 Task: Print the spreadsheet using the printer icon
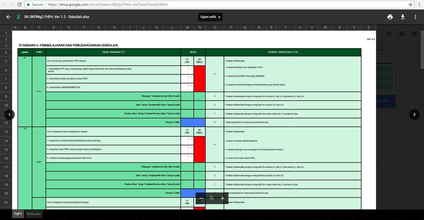click(390, 17)
